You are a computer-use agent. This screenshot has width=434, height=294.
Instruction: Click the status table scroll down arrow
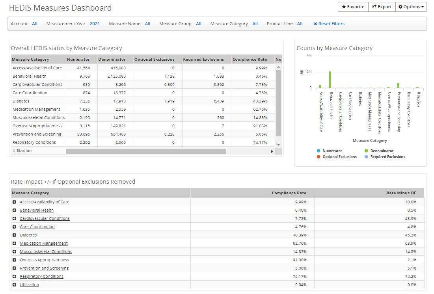pyautogui.click(x=278, y=145)
